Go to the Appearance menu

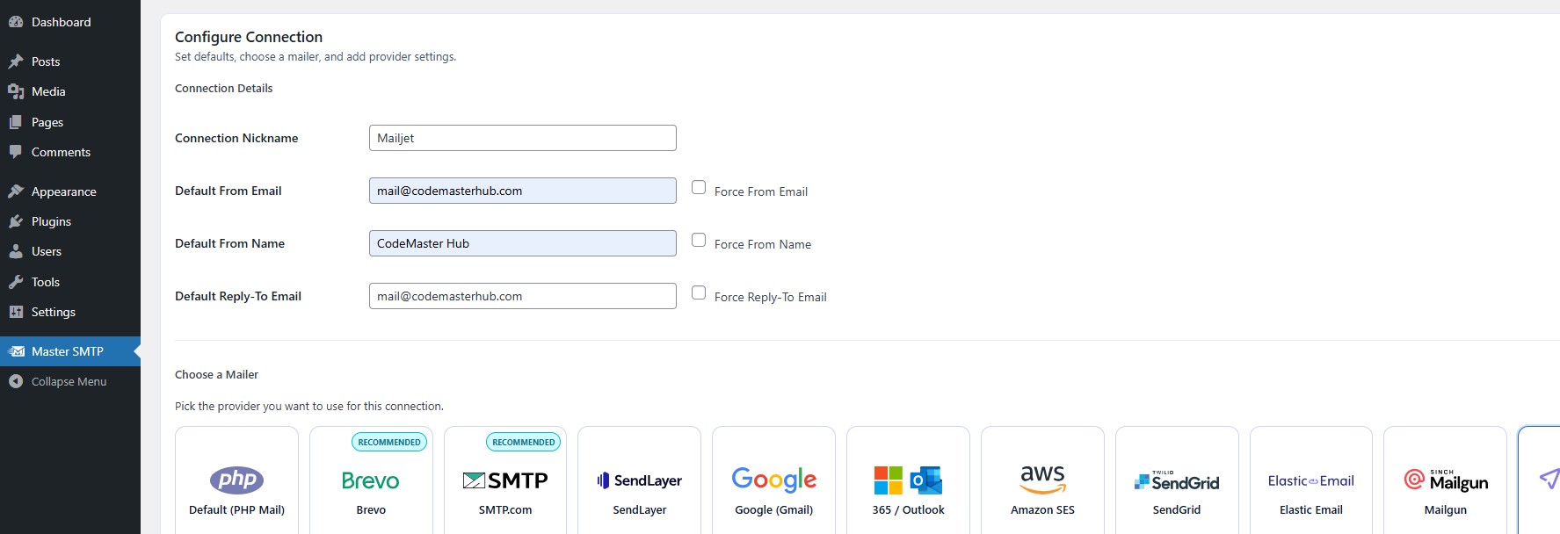[63, 191]
